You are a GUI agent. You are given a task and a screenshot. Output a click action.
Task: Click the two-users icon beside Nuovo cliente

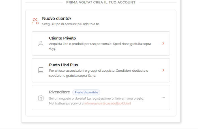(35, 21)
